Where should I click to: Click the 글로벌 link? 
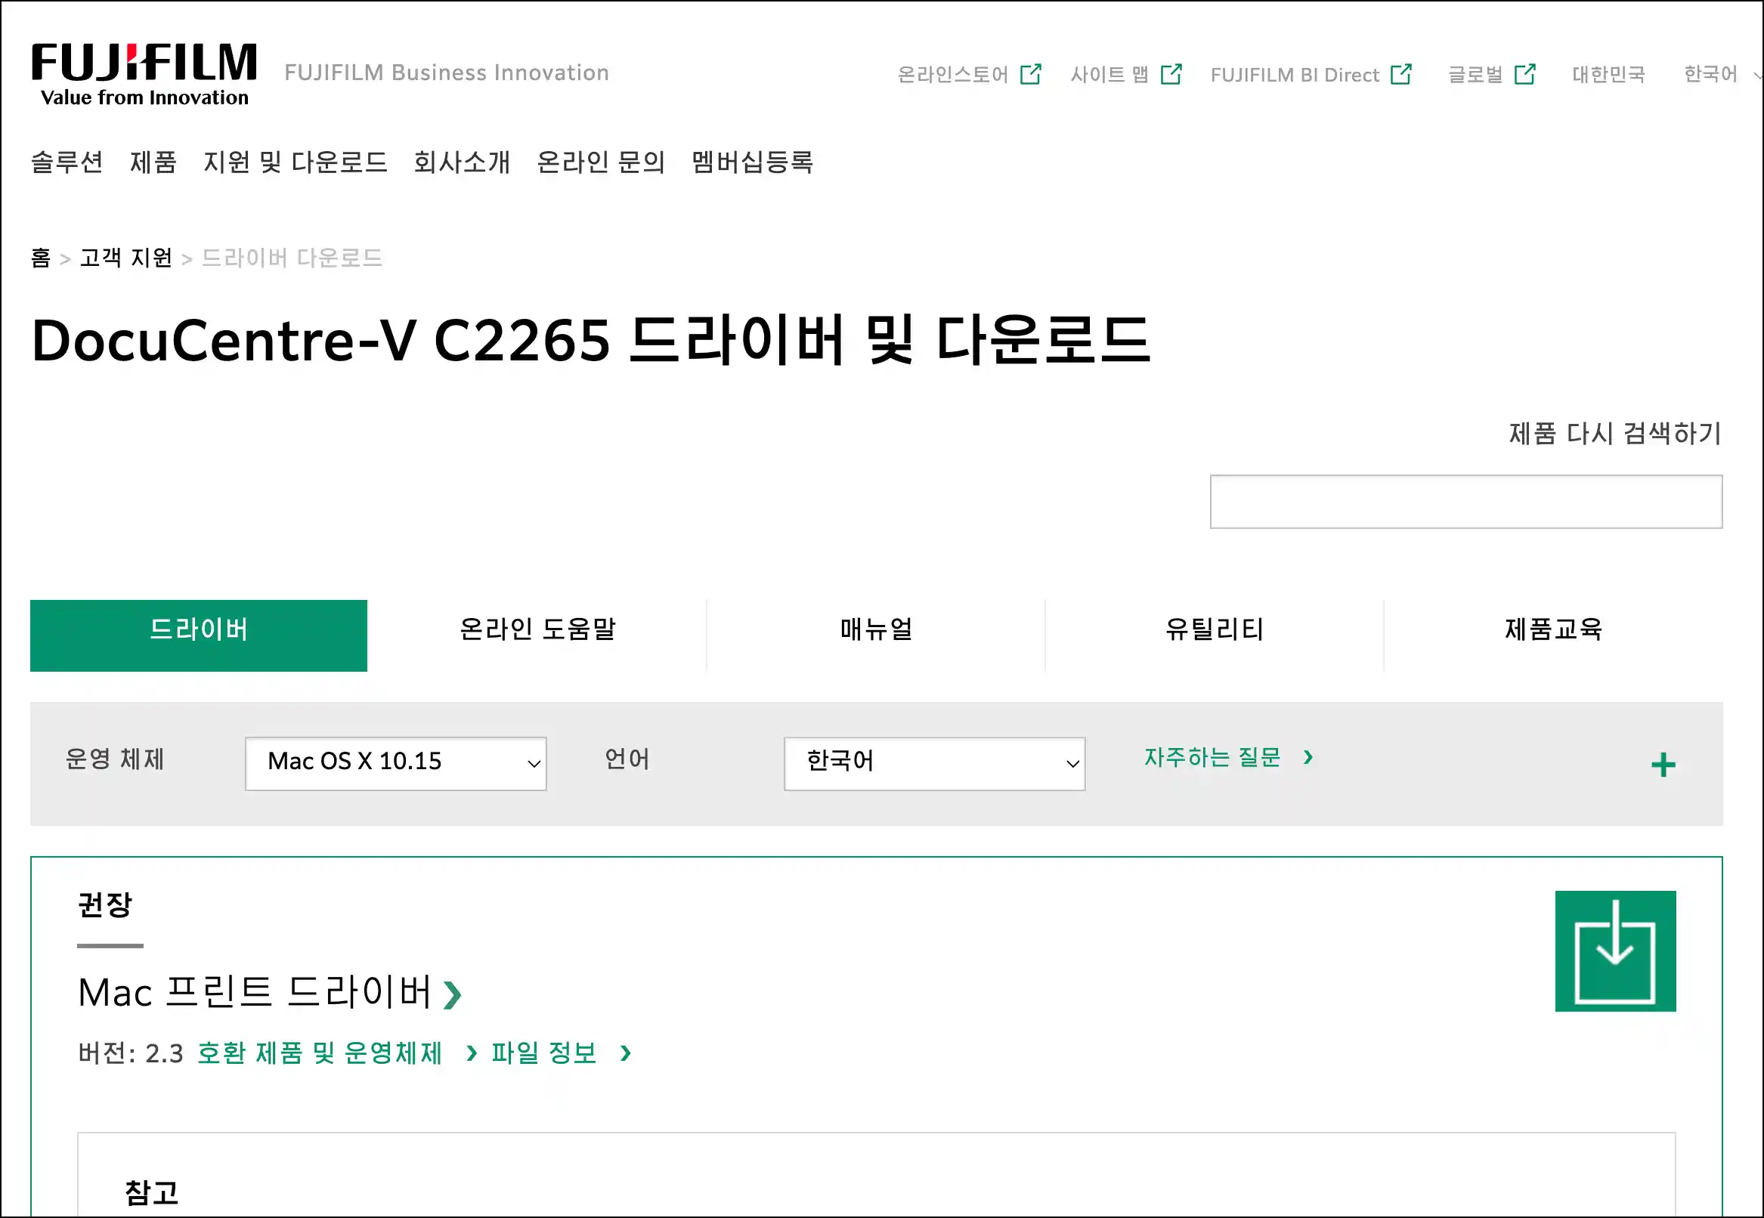pos(1475,74)
